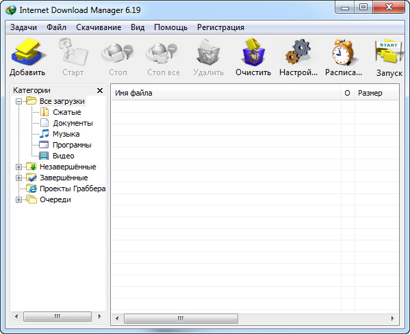Image resolution: width=410 pixels, height=334 pixels.
Task: Click the Музыка note icon
Action: pyautogui.click(x=44, y=134)
